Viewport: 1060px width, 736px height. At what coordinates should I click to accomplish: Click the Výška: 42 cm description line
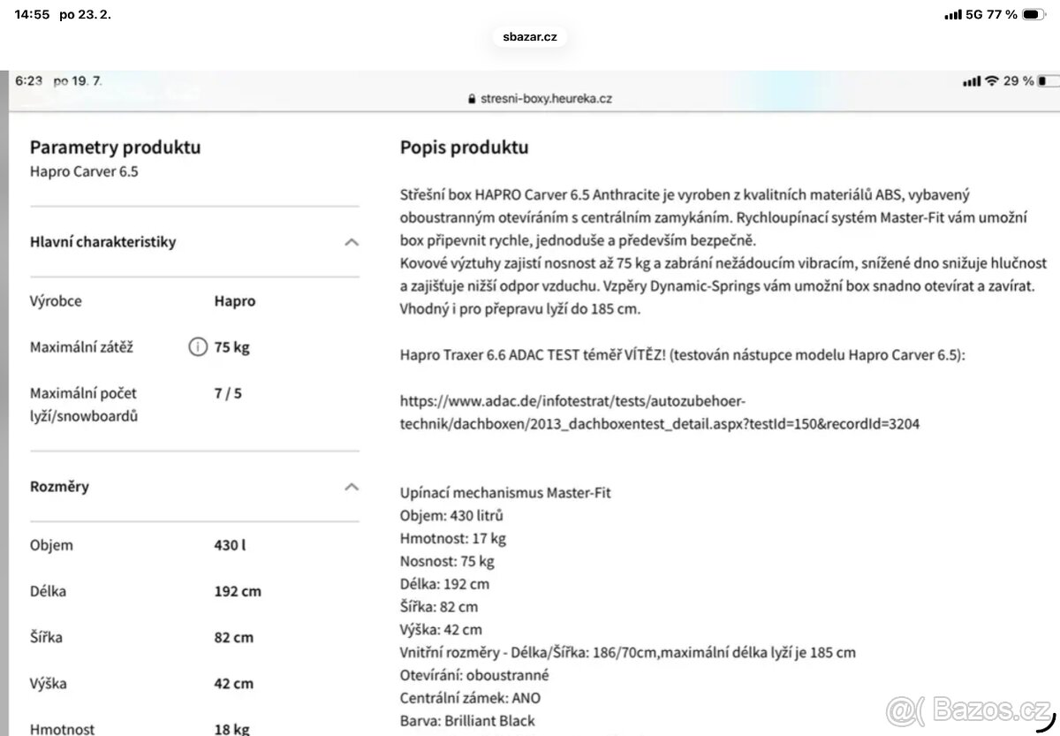tap(441, 630)
